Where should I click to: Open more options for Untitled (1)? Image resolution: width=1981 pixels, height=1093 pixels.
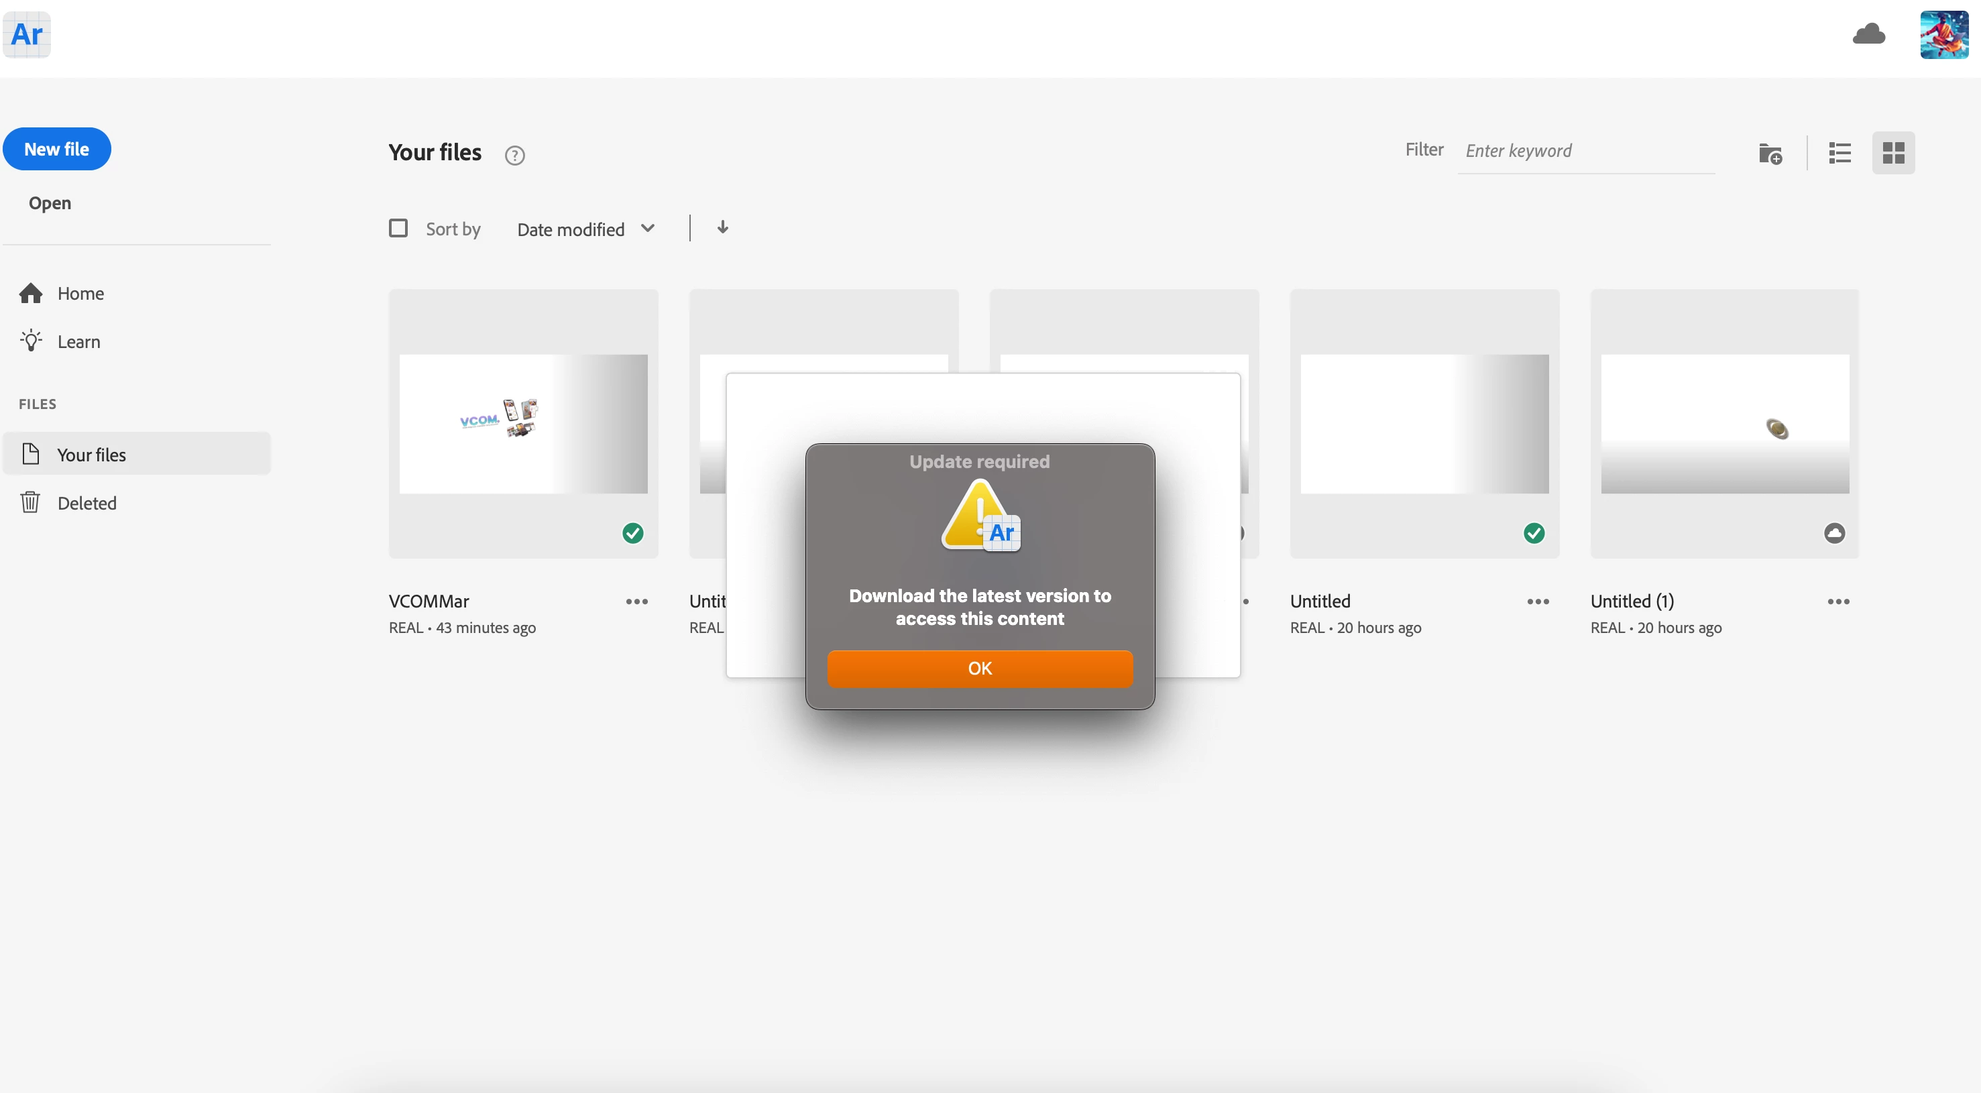[1838, 601]
